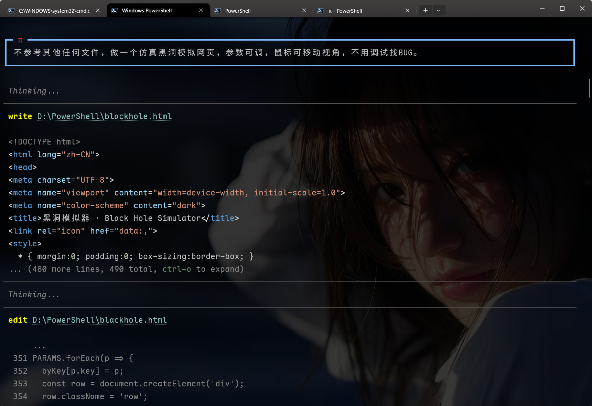Click the yellow 'edit' keyword
The height and width of the screenshot is (406, 592).
[x=18, y=320]
